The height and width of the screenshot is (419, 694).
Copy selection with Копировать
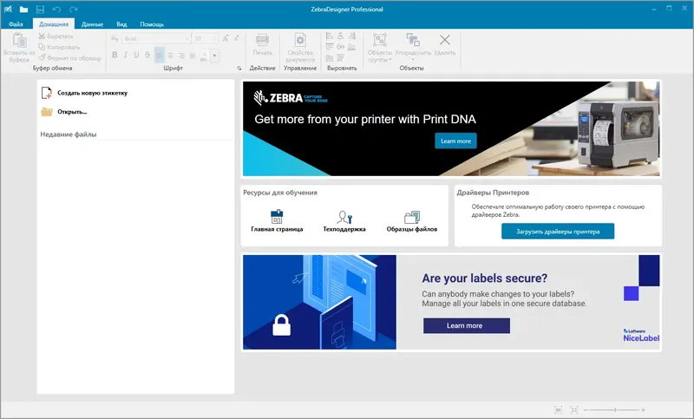pyautogui.click(x=59, y=47)
